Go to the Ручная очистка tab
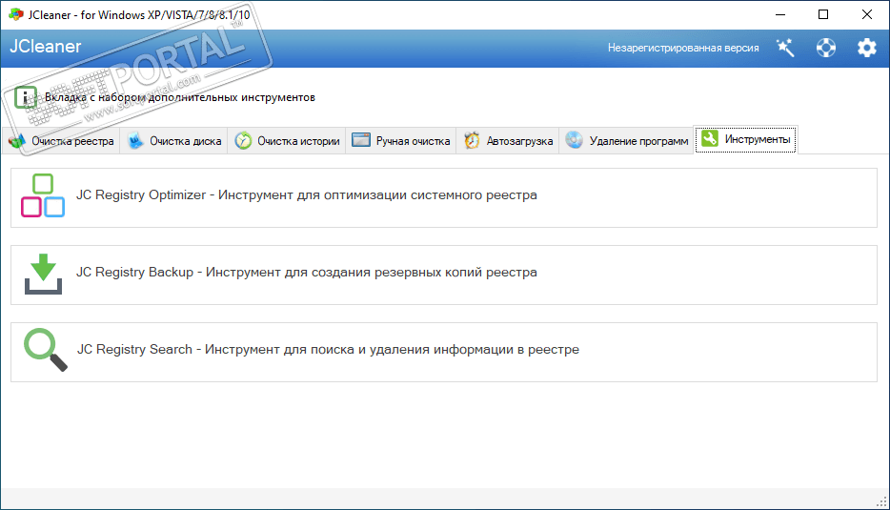Viewport: 890px width, 510px height. tap(401, 141)
